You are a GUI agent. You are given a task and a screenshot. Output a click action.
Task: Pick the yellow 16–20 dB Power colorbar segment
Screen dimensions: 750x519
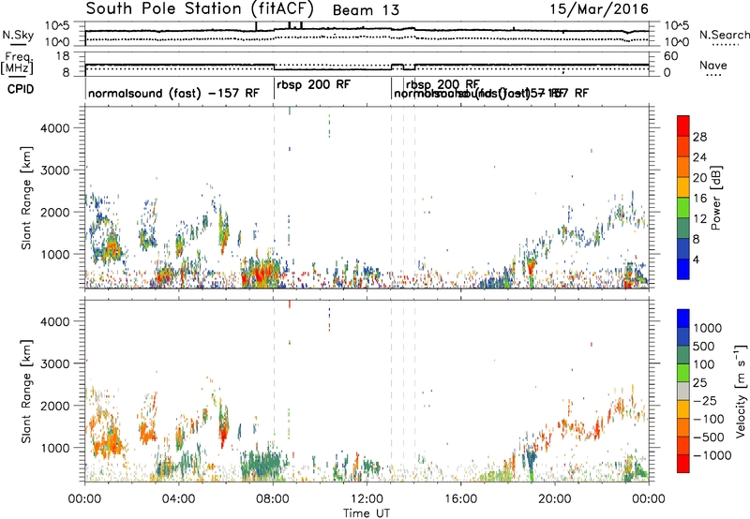tap(683, 187)
